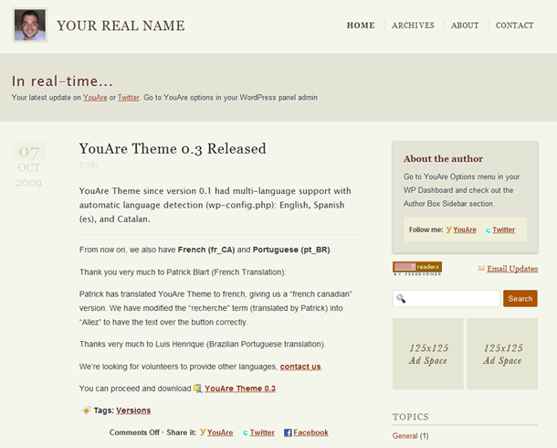Viewport: 557px width, 448px height.
Task: Open the ARCHIVES menu item
Action: (413, 26)
